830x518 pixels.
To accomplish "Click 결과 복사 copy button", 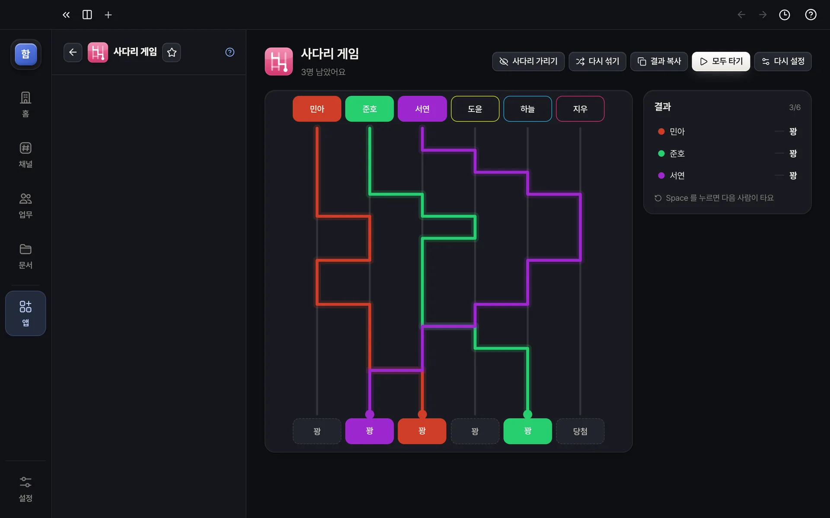I will click(x=659, y=61).
